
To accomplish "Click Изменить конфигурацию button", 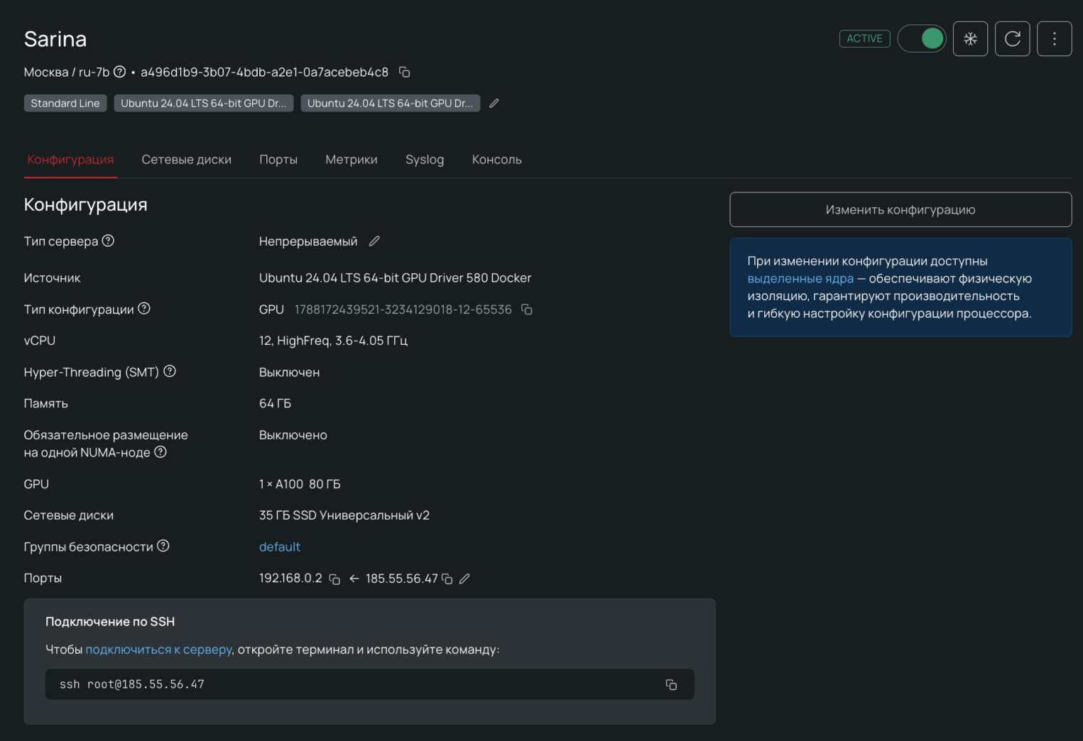I will tap(900, 209).
